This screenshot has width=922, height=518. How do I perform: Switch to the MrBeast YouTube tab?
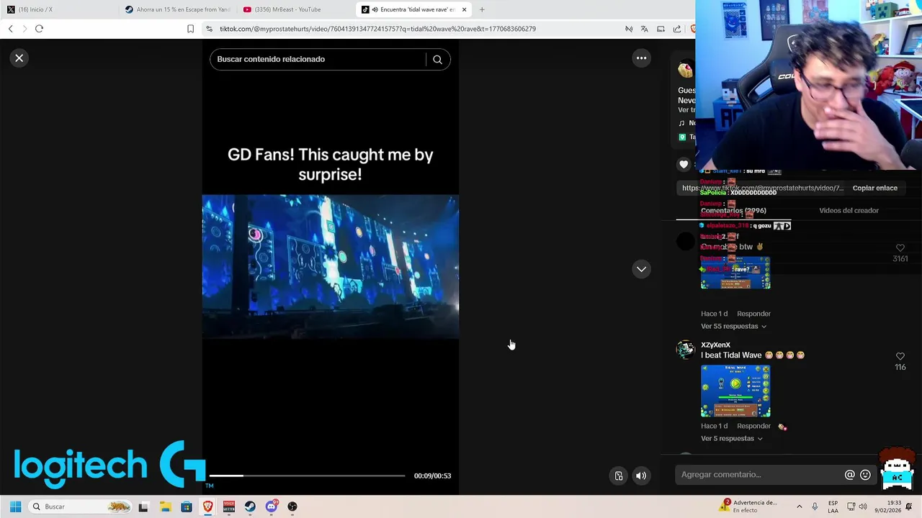tap(295, 9)
